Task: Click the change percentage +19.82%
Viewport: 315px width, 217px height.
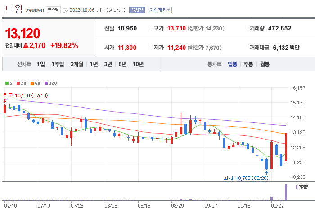Action: click(64, 46)
